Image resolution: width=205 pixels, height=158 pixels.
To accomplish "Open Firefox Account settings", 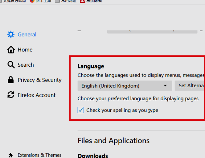I will [x=31, y=95].
